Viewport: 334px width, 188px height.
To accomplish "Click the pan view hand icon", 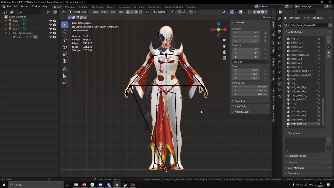I will pyautogui.click(x=224, y=46).
